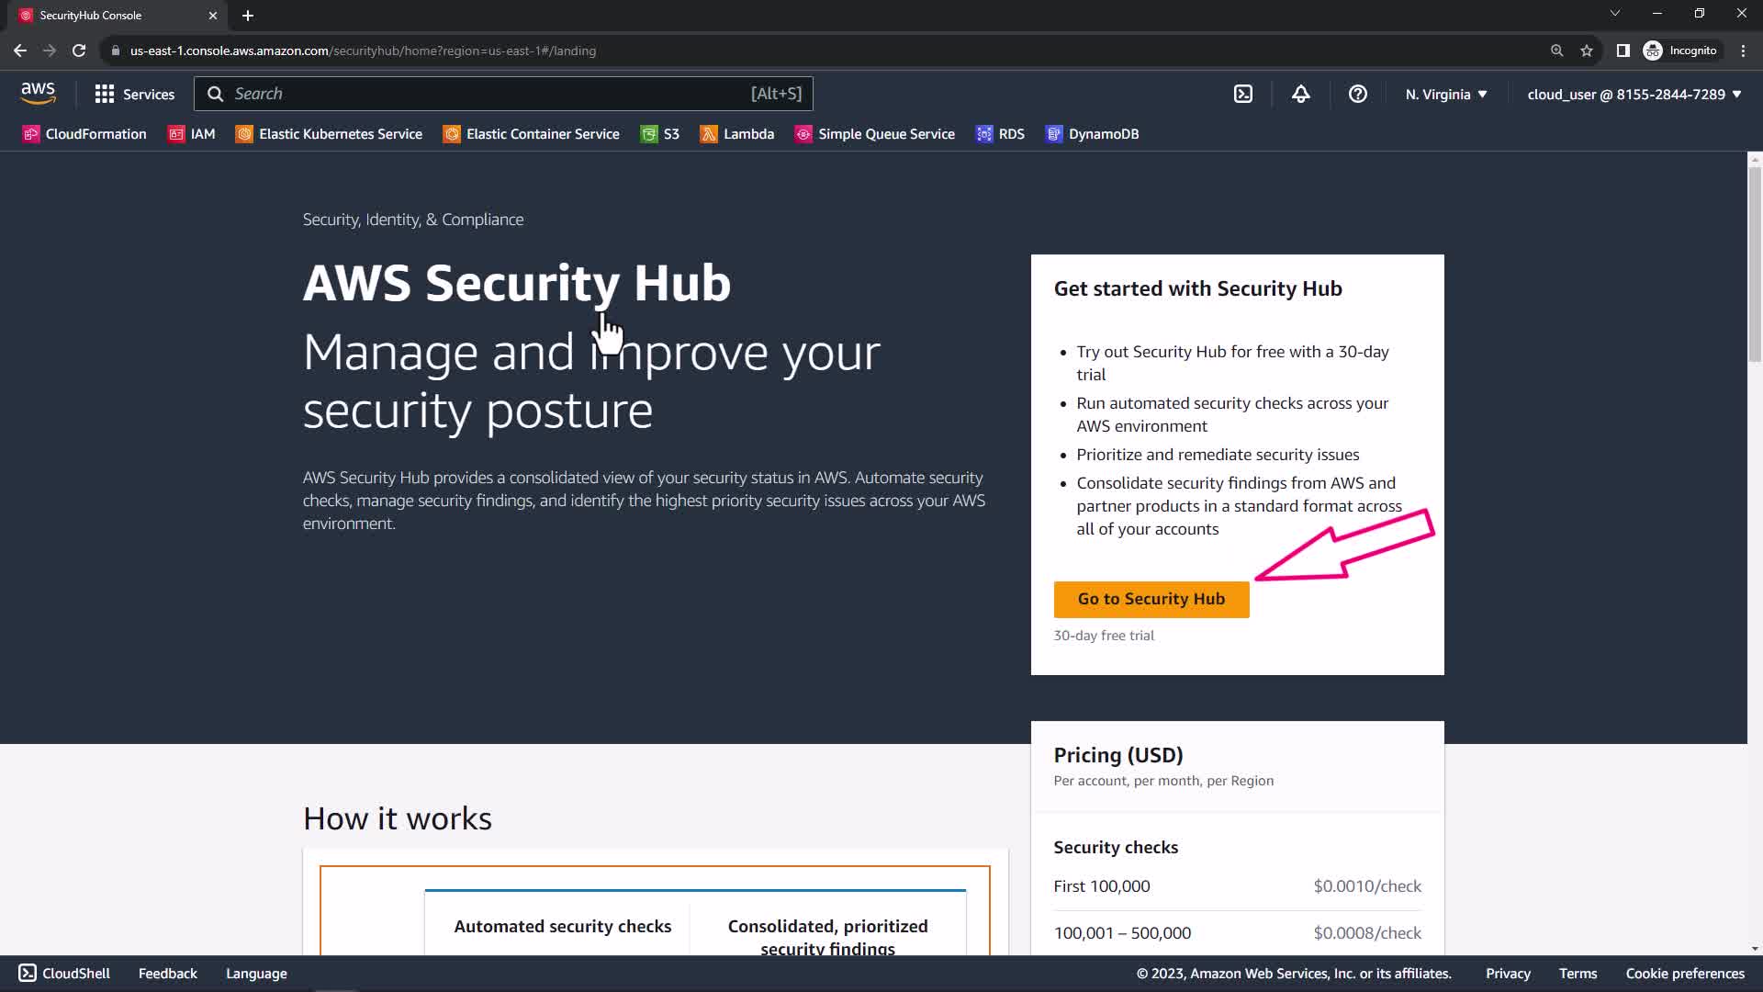Open the Services grid menu

pos(134,94)
